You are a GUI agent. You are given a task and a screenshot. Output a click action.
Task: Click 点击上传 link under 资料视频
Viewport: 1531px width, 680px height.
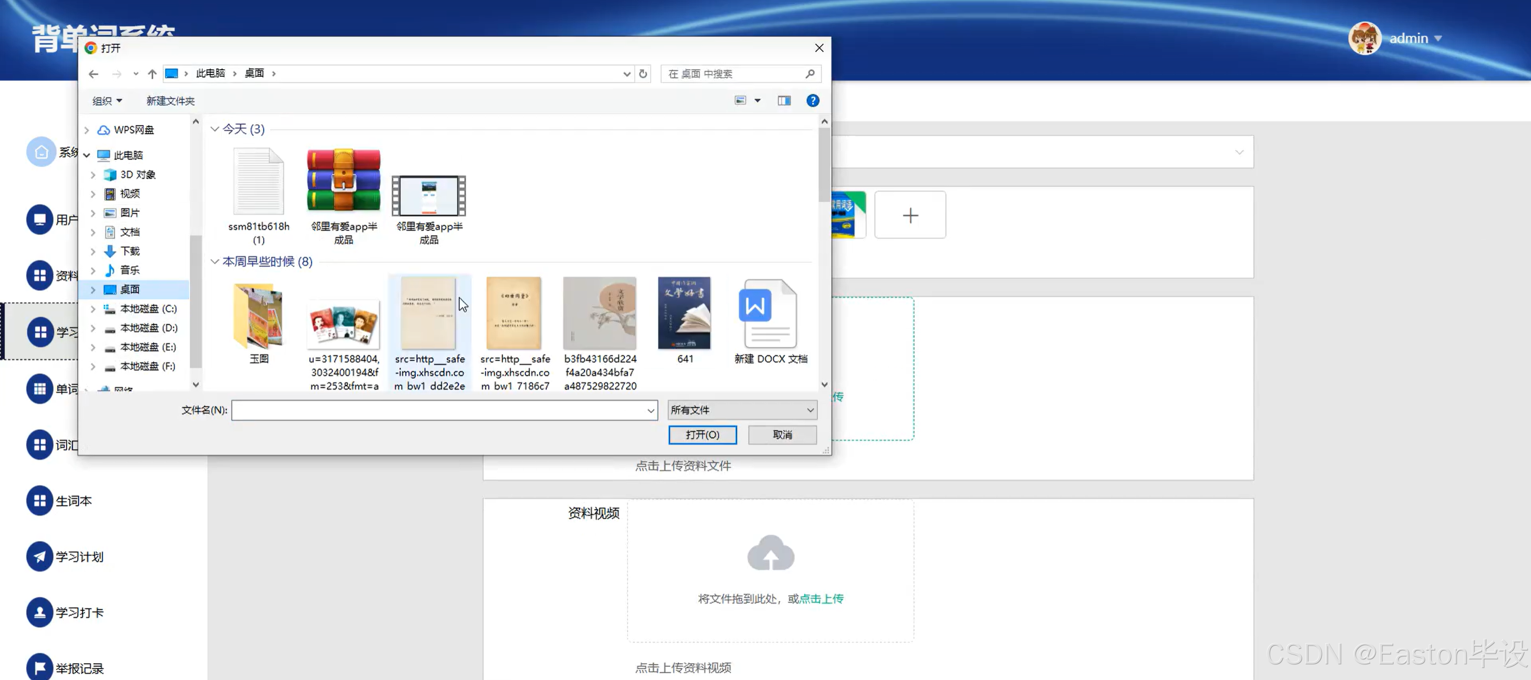pyautogui.click(x=821, y=598)
